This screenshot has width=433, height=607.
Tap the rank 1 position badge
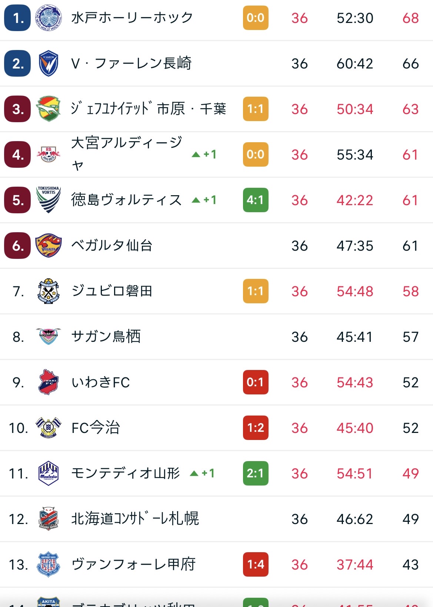pos(17,18)
